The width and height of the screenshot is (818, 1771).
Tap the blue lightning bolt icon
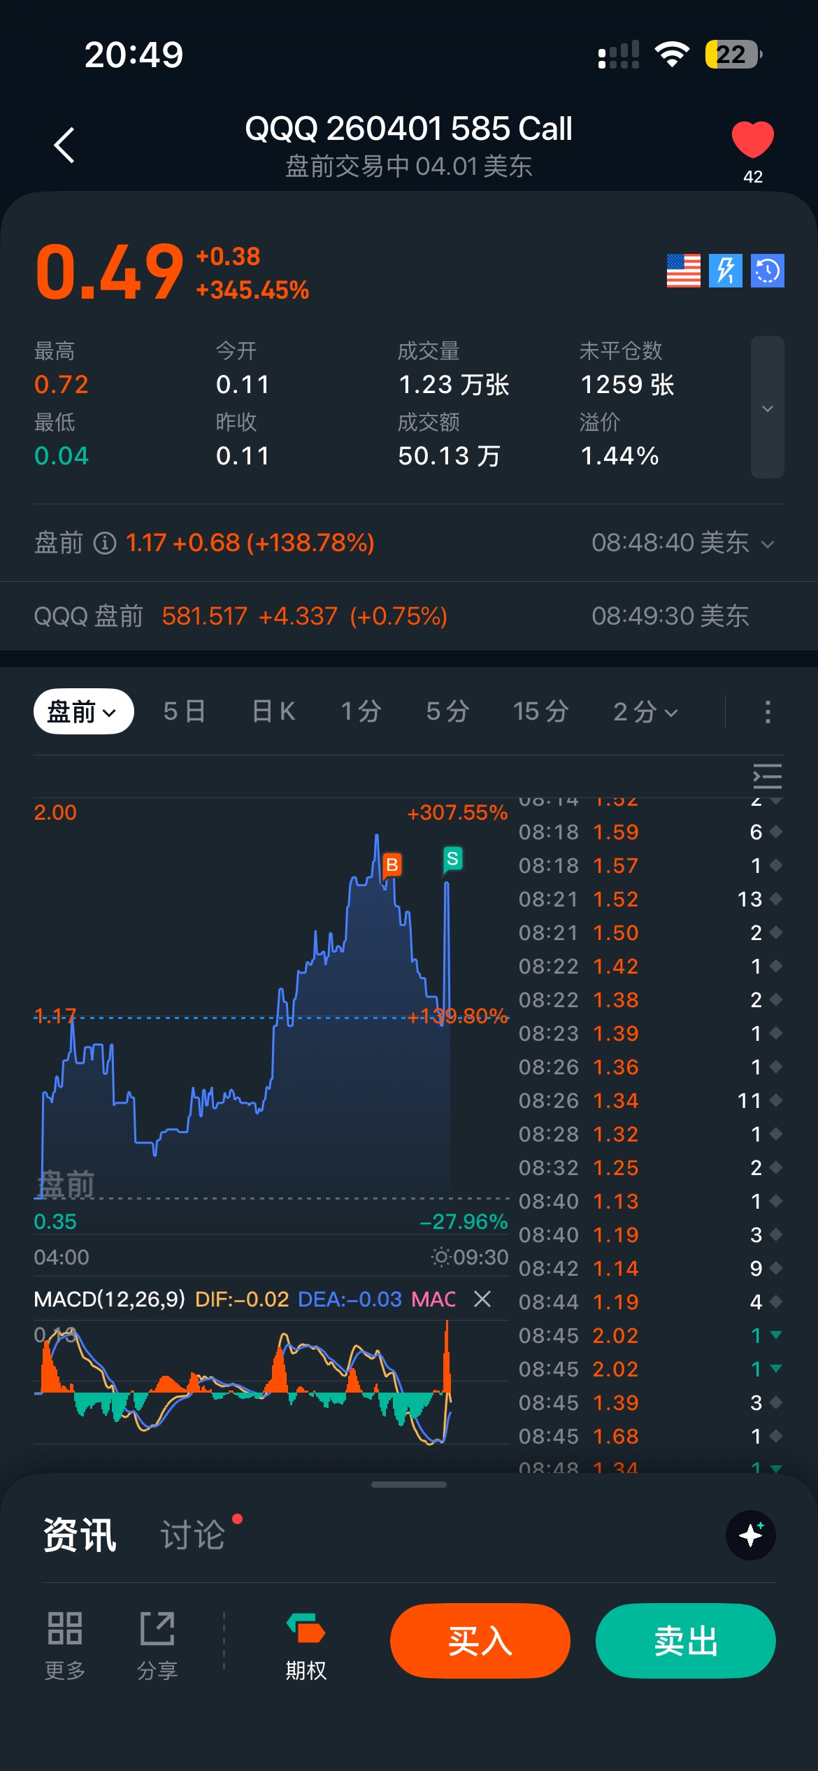(725, 271)
